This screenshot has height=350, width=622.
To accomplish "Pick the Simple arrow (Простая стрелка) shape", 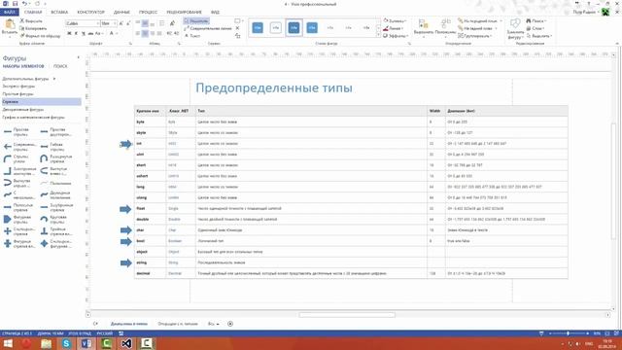I will point(17,132).
